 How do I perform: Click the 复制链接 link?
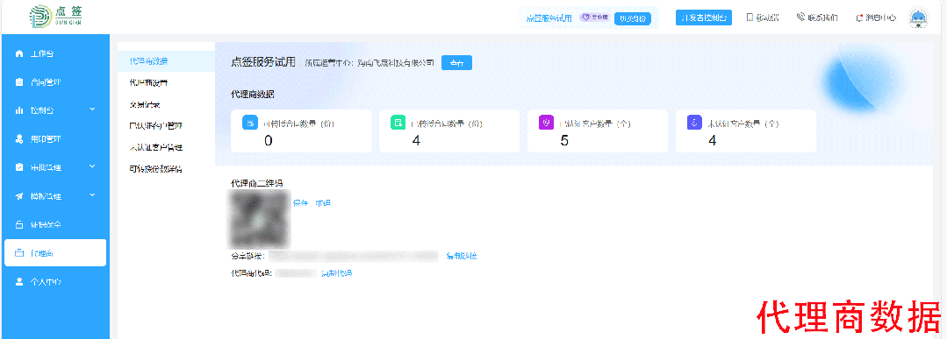462,257
